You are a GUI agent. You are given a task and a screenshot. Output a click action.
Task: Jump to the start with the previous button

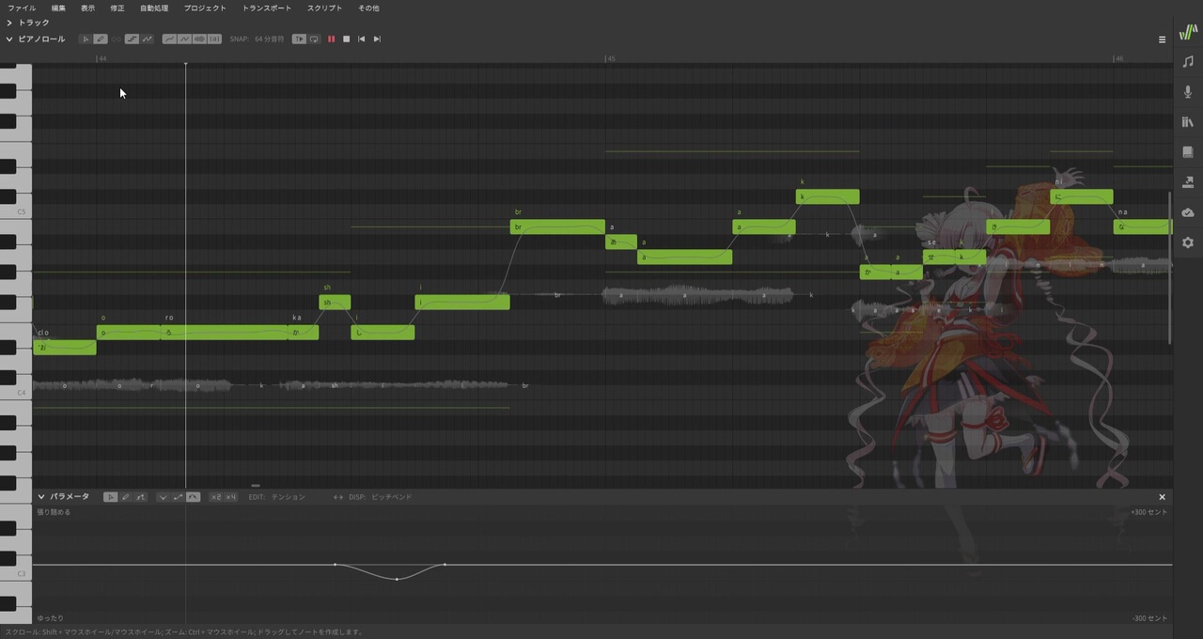click(362, 39)
